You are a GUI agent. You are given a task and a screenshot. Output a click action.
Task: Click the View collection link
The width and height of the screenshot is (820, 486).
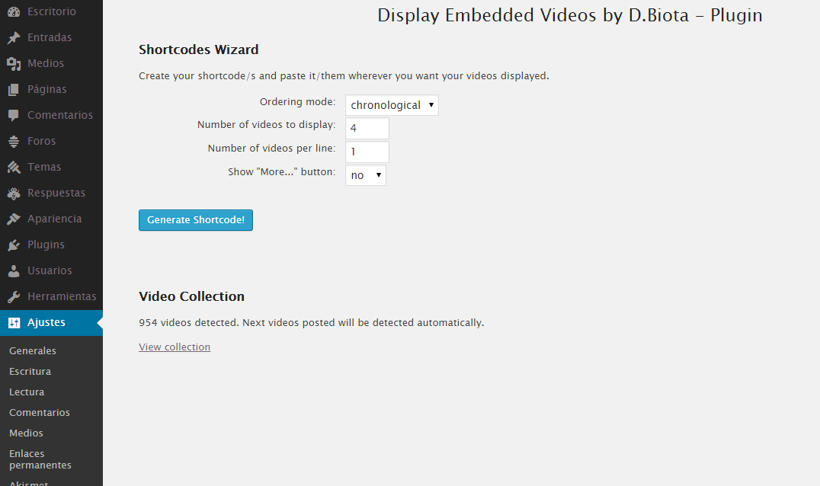pyautogui.click(x=175, y=347)
